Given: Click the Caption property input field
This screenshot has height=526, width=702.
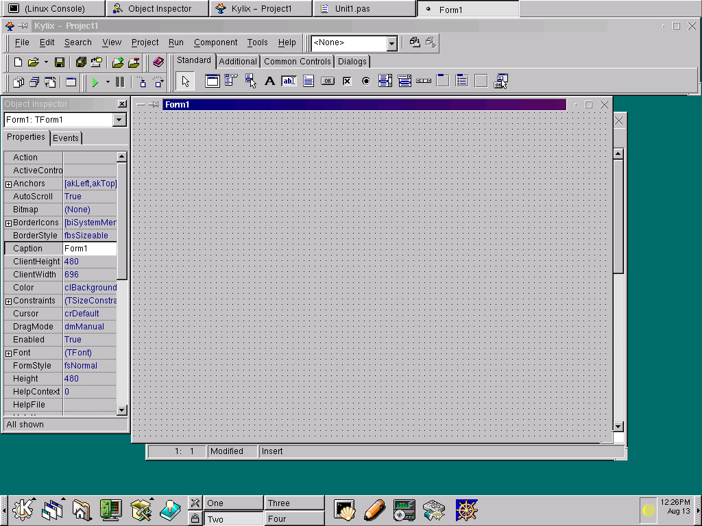Looking at the screenshot, I should 89,249.
